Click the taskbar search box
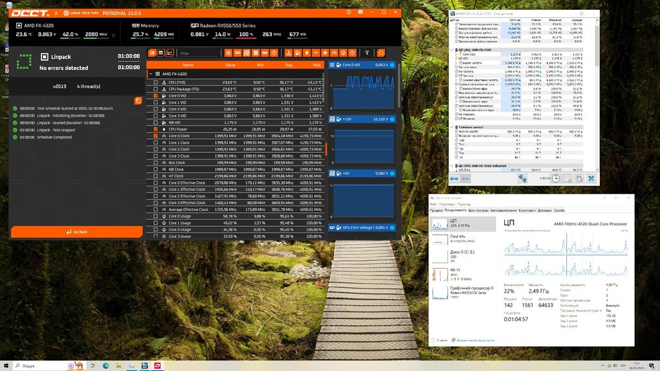Screen dimensions: 660x371 click(x=48, y=366)
